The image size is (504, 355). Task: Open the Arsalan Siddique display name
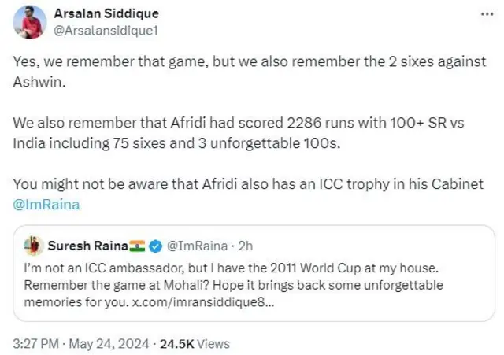coord(106,14)
